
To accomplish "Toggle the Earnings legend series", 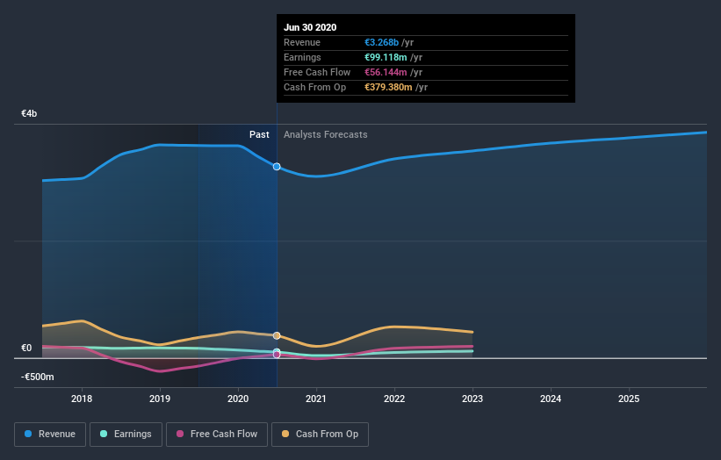I will tap(126, 435).
